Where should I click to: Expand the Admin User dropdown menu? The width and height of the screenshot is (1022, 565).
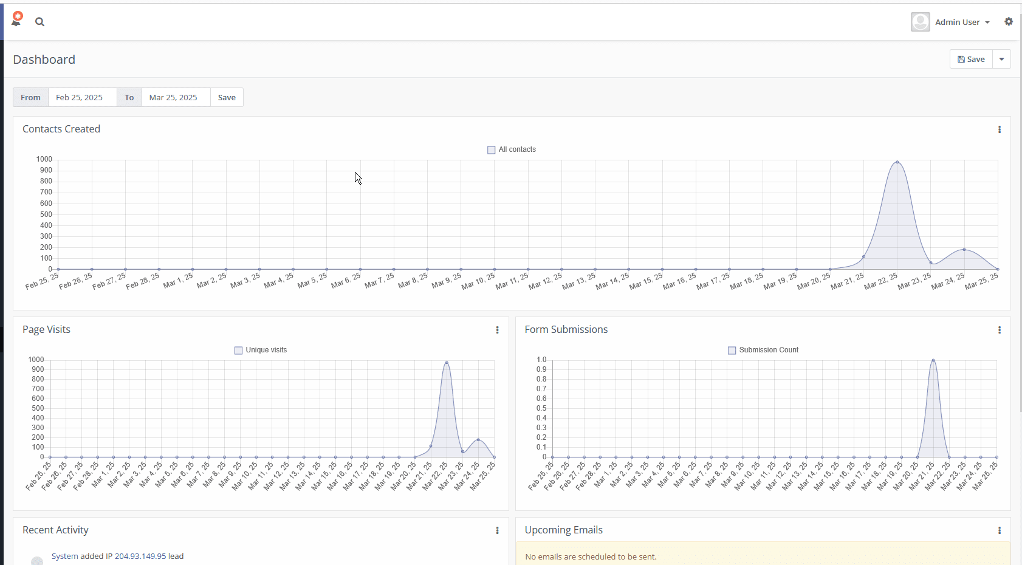[x=962, y=22]
